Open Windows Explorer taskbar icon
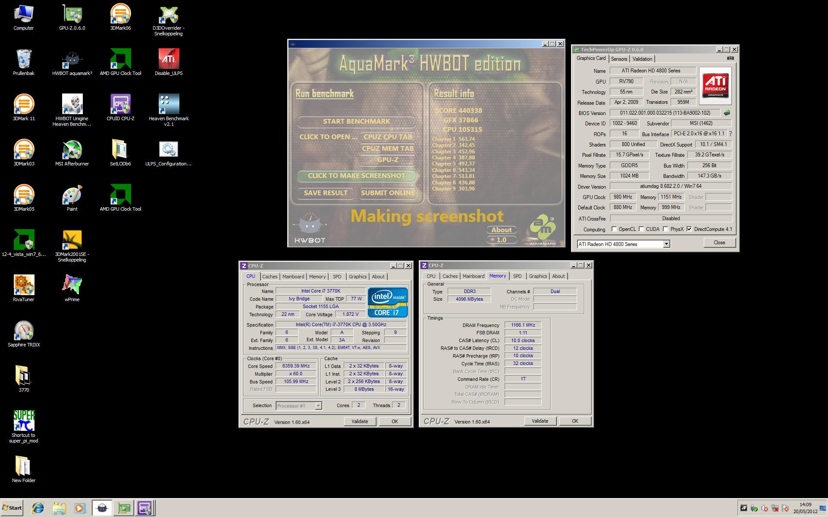 pyautogui.click(x=59, y=508)
